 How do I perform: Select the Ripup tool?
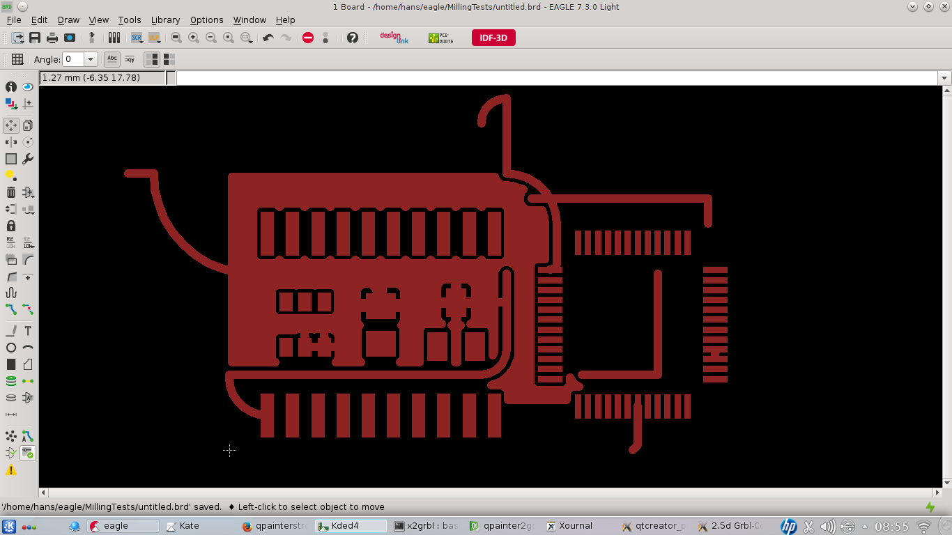(x=28, y=309)
